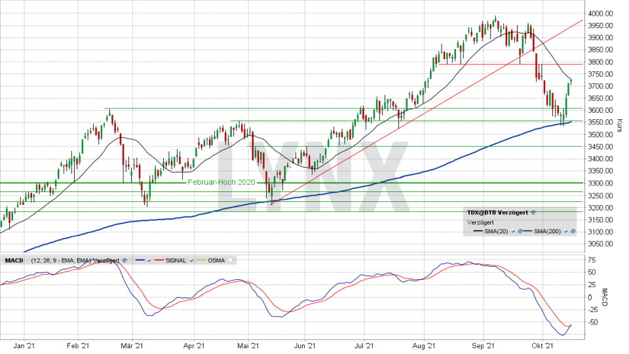Select the MACD parameters text (12, 26, 9 - EMA, EMA)
Screen dimensions: 629x354
coord(60,260)
